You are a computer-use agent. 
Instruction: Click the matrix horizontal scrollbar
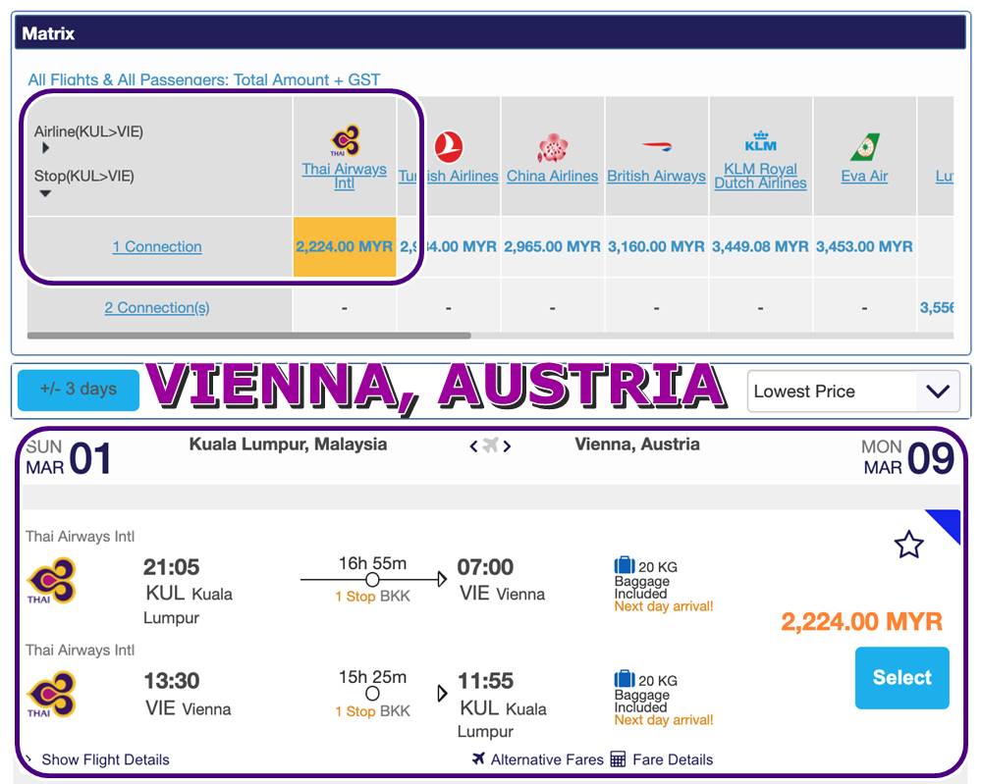(248, 336)
